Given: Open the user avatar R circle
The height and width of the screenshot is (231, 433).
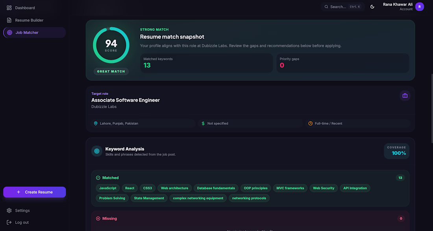Looking at the screenshot, I should coord(420,7).
